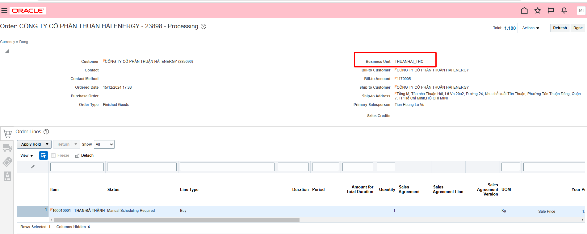Open the hamburger navigator menu
The image size is (587, 234).
pos(4,10)
